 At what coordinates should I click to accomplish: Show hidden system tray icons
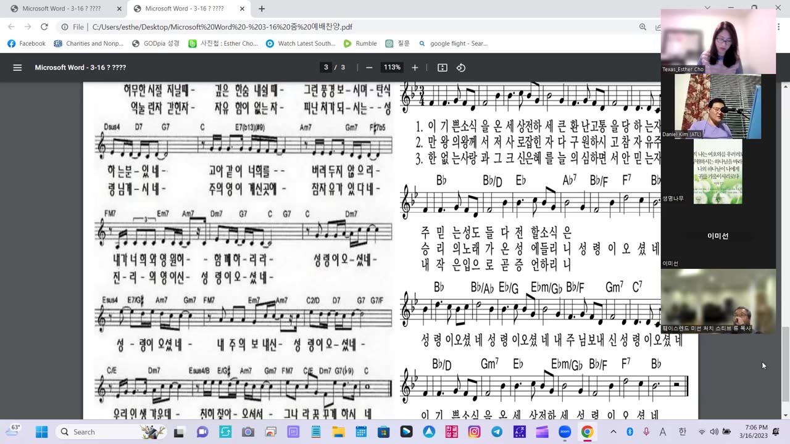coord(613,432)
